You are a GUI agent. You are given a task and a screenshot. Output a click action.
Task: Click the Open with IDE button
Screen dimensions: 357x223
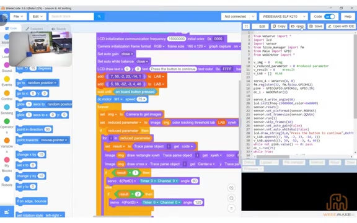[x=341, y=27]
